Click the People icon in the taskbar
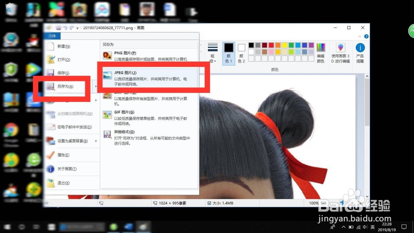This screenshot has height=233, width=414. click(x=333, y=227)
